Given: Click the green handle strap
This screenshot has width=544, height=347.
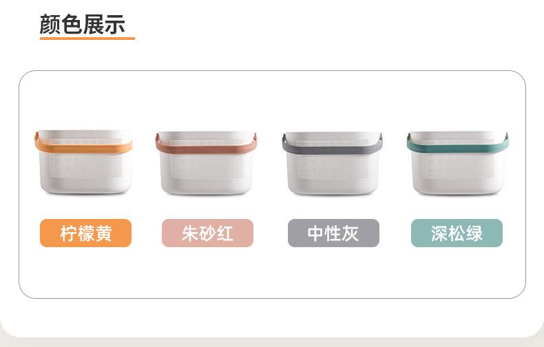Looking at the screenshot, I should point(458,147).
